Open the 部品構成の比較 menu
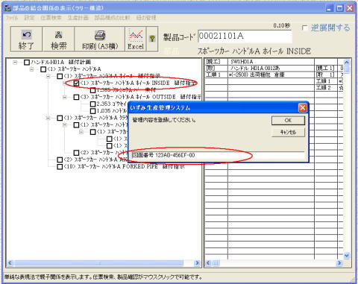The height and width of the screenshot is (284, 358). [112, 18]
